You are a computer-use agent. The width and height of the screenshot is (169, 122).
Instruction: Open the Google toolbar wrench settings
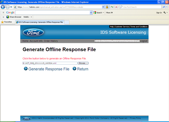(164, 12)
